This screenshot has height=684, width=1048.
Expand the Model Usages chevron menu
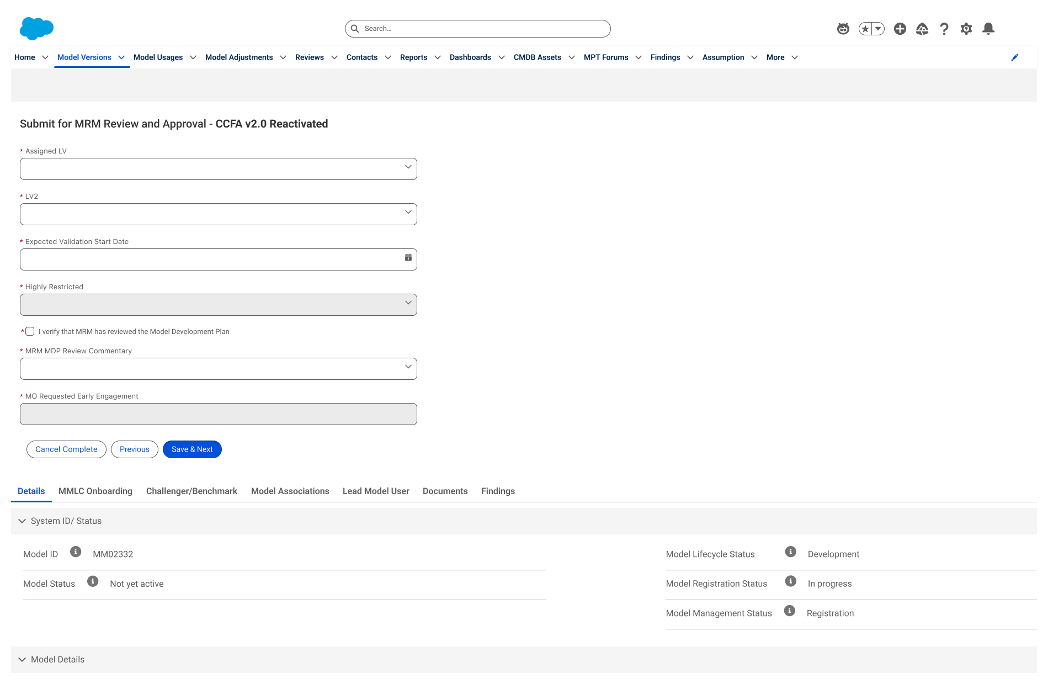pyautogui.click(x=193, y=57)
